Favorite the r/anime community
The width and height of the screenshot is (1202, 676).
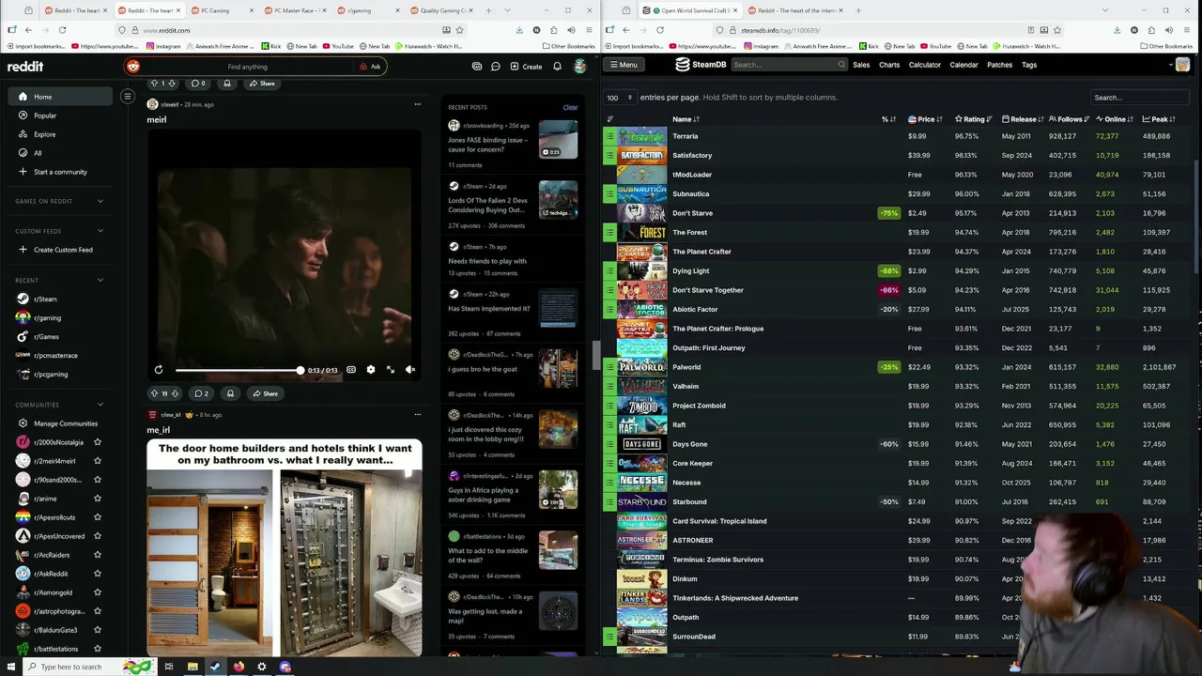point(98,499)
